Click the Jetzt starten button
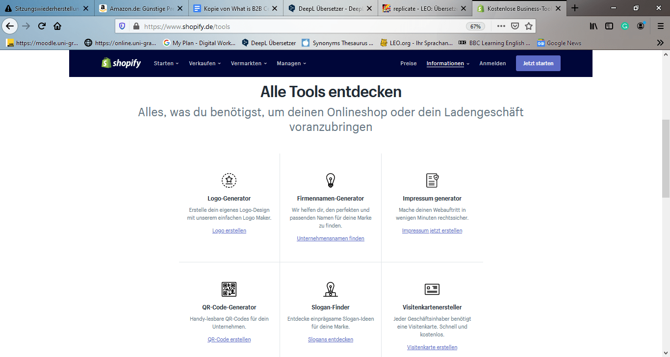The width and height of the screenshot is (670, 357). (538, 63)
